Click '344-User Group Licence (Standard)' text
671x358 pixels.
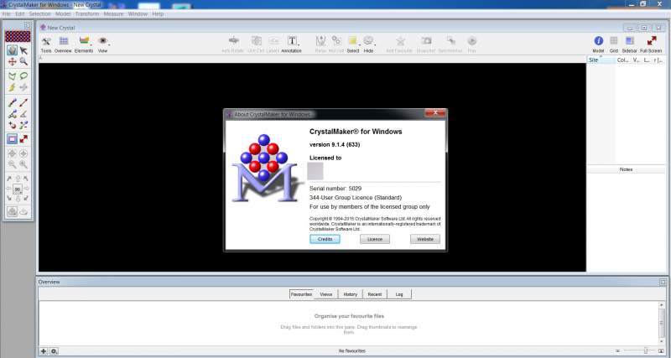[x=356, y=198]
